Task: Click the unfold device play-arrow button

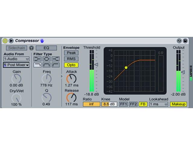Action: coord(11,41)
